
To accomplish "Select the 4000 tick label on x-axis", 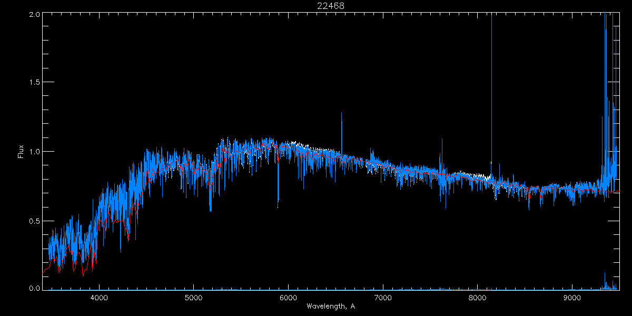I will (x=99, y=297).
